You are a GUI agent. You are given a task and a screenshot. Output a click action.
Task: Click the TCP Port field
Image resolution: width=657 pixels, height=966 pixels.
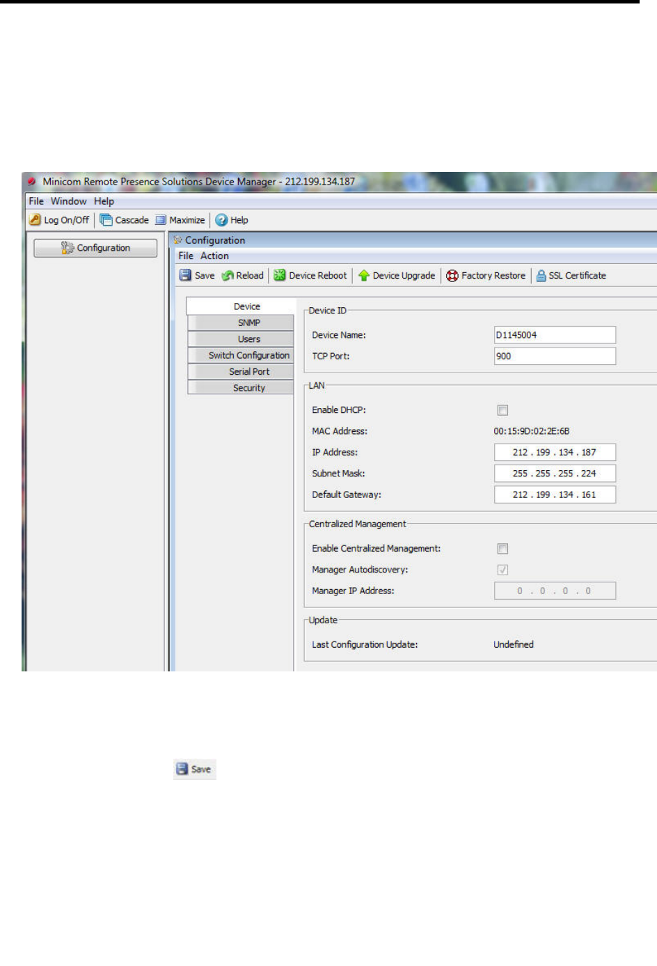555,356
